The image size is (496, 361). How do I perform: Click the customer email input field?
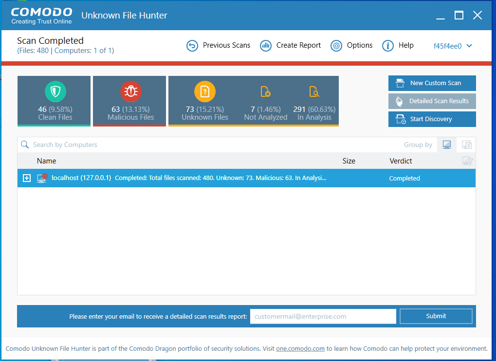coord(323,316)
